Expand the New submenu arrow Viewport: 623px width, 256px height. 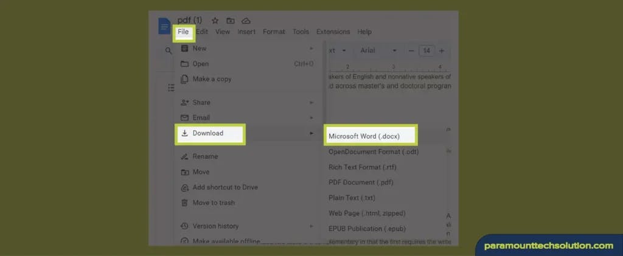pyautogui.click(x=311, y=49)
